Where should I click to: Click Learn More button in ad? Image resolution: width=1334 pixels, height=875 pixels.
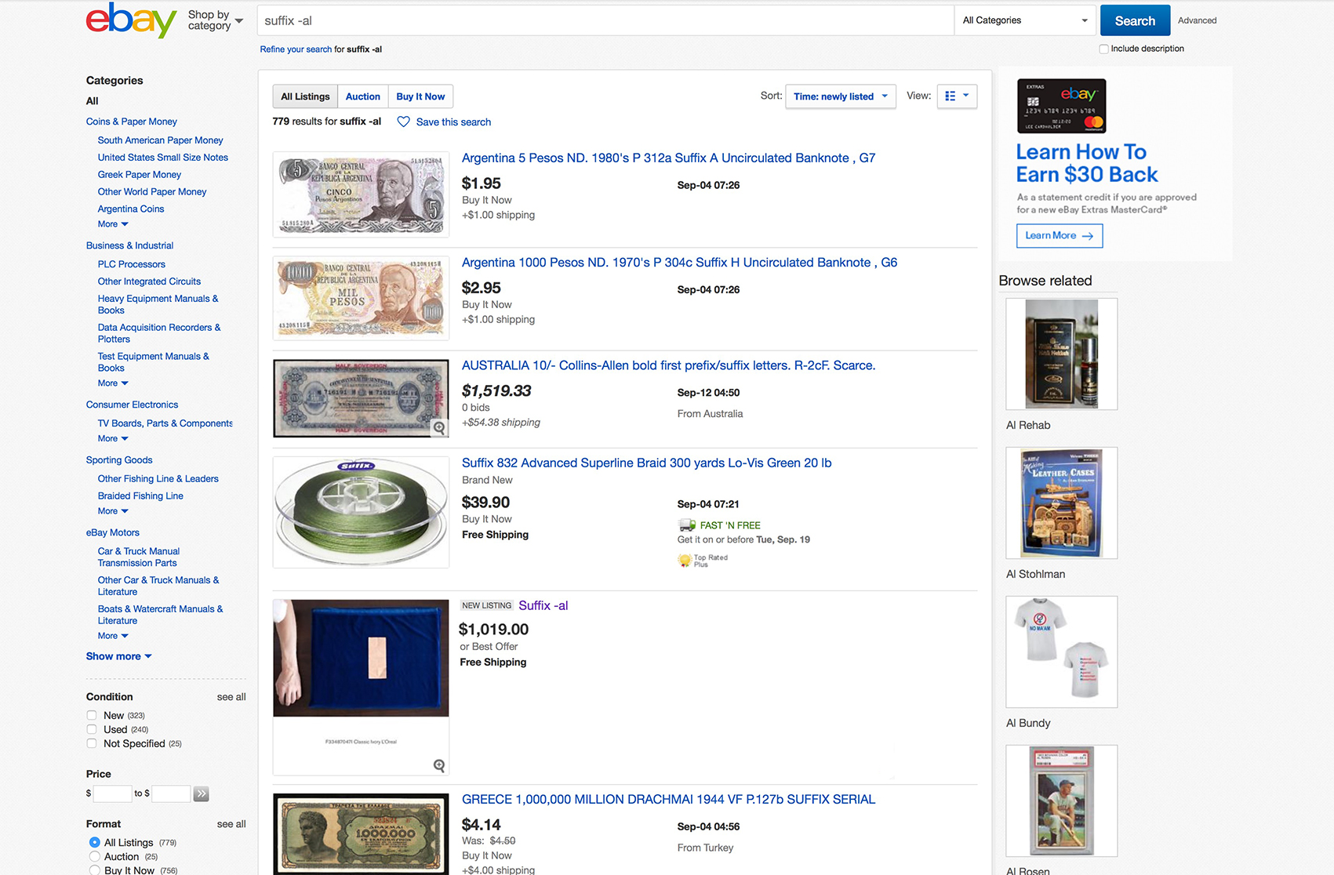pyautogui.click(x=1060, y=236)
